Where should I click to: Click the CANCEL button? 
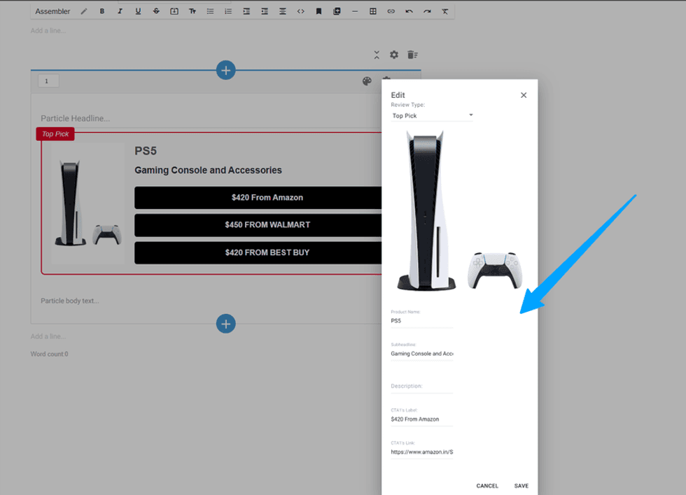487,486
